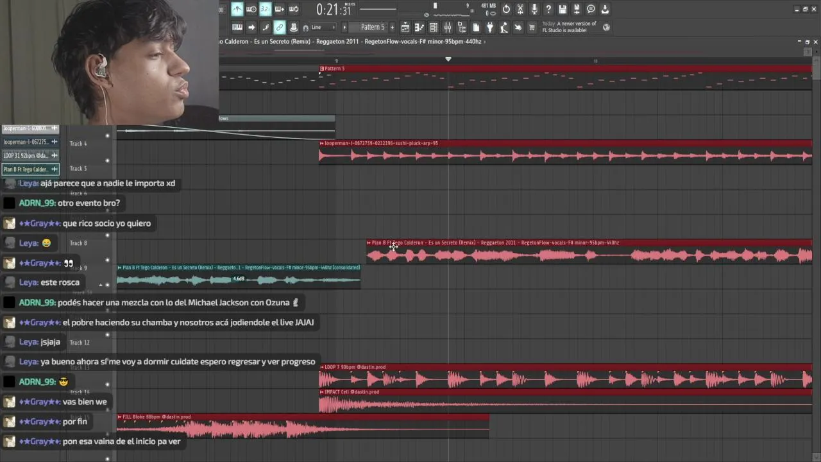821x462 pixels.
Task: Click the Track 12 header label
Action: 80,343
